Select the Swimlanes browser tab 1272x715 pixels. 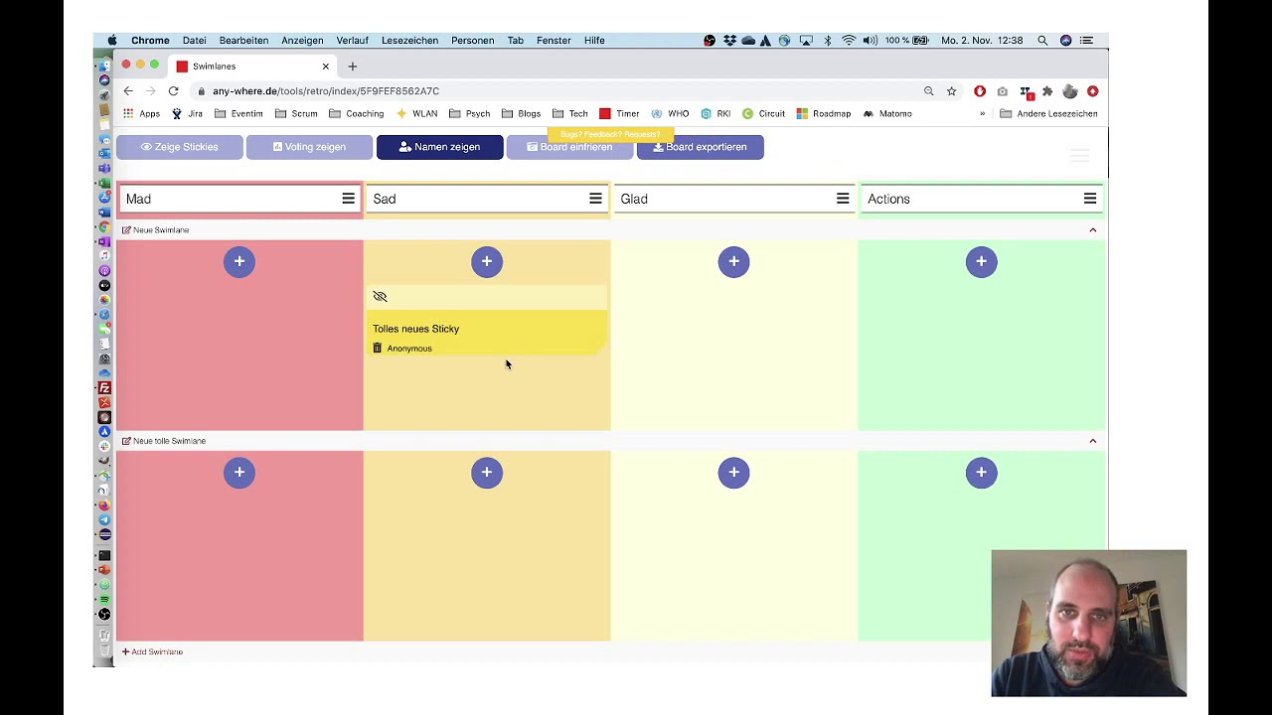tap(248, 67)
